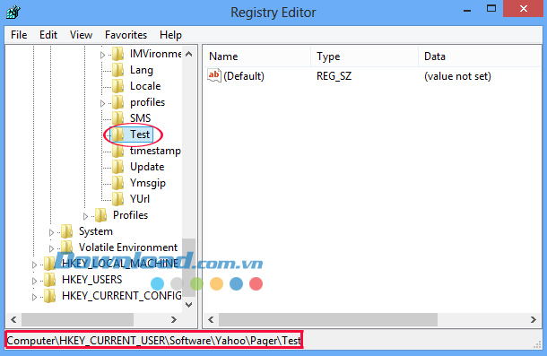This screenshot has height=356, width=547.
Task: Select the Locale key label
Action: [145, 86]
